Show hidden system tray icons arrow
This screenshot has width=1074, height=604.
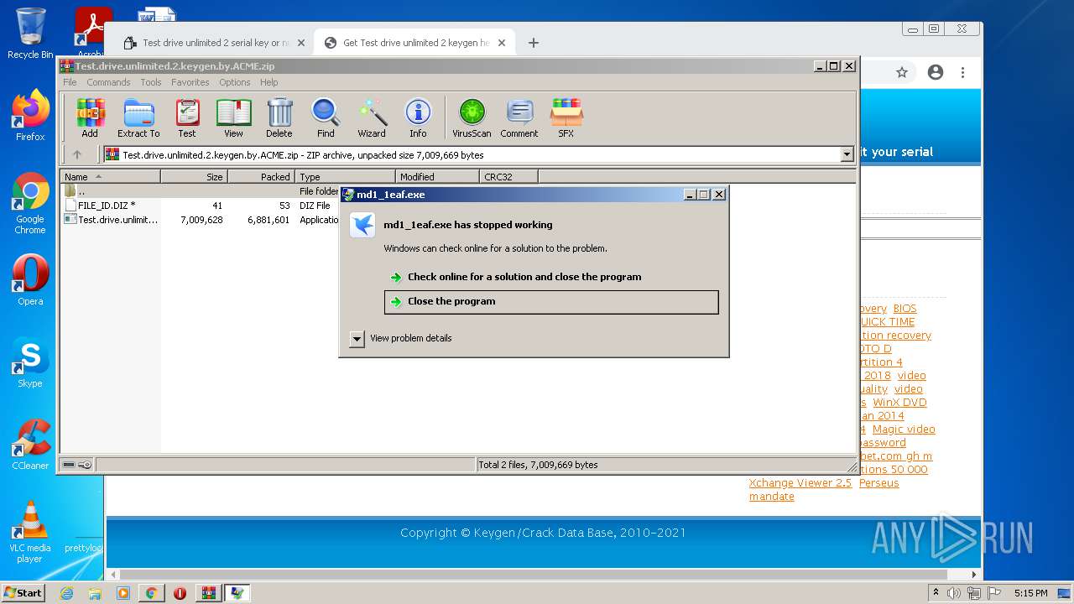[936, 593]
